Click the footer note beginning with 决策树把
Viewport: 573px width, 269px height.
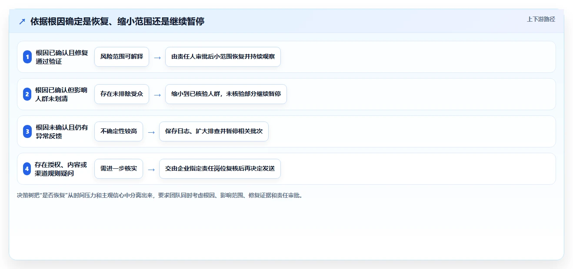point(160,195)
